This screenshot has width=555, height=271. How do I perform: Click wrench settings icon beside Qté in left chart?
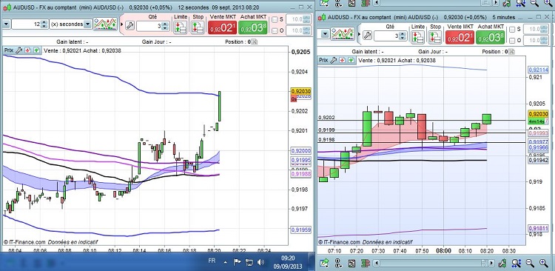pyautogui.click(x=130, y=25)
